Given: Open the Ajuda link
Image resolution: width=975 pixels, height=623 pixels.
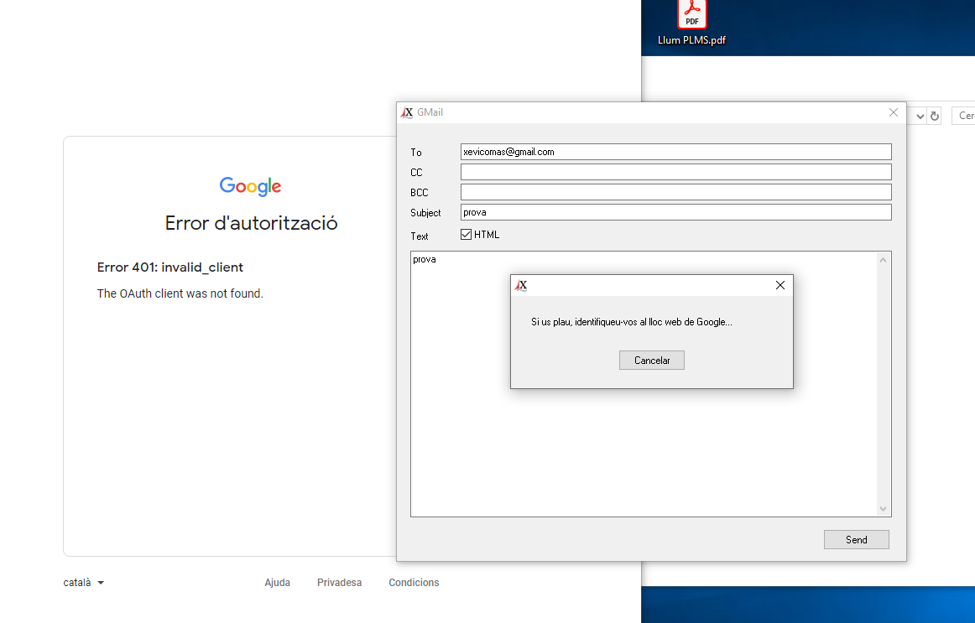Looking at the screenshot, I should [x=278, y=583].
